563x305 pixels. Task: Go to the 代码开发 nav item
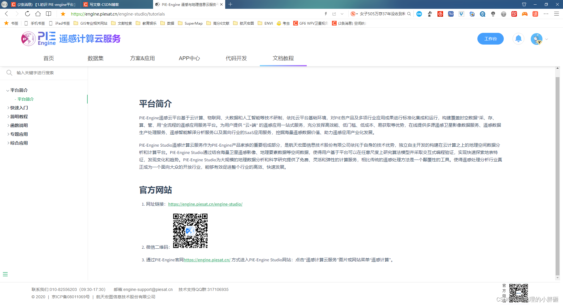click(236, 58)
